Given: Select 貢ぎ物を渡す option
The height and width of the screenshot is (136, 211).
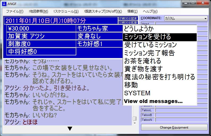Looking at the screenshot, I should tap(143, 69).
